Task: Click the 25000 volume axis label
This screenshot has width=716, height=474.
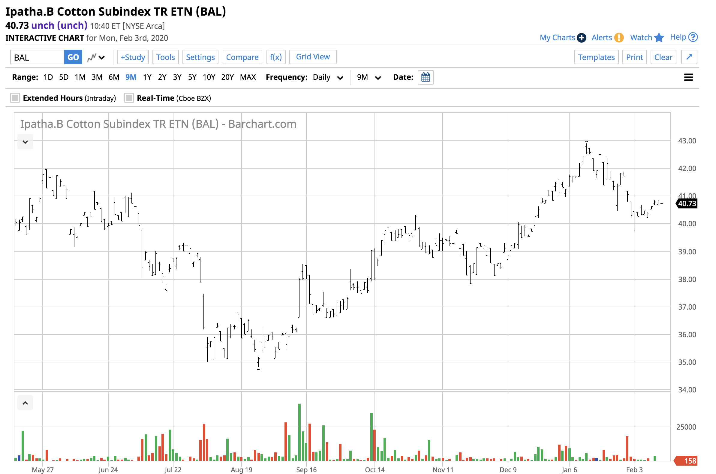Action: (x=686, y=427)
